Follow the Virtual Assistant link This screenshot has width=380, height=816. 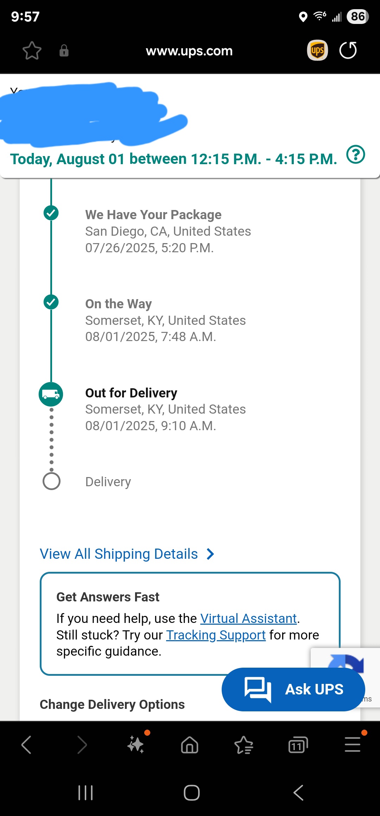[249, 618]
